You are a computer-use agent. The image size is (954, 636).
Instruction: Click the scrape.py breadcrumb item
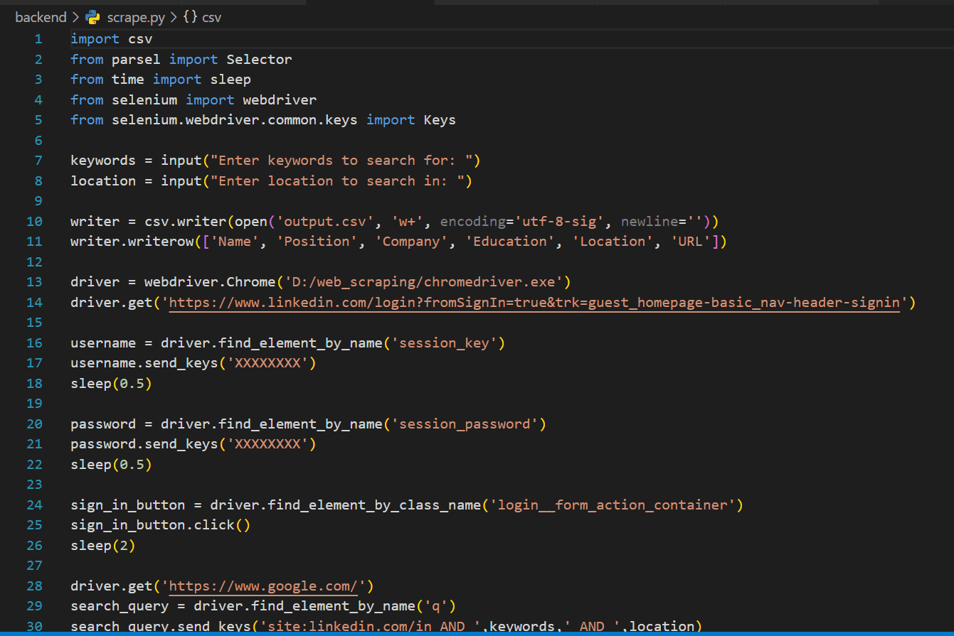[136, 17]
